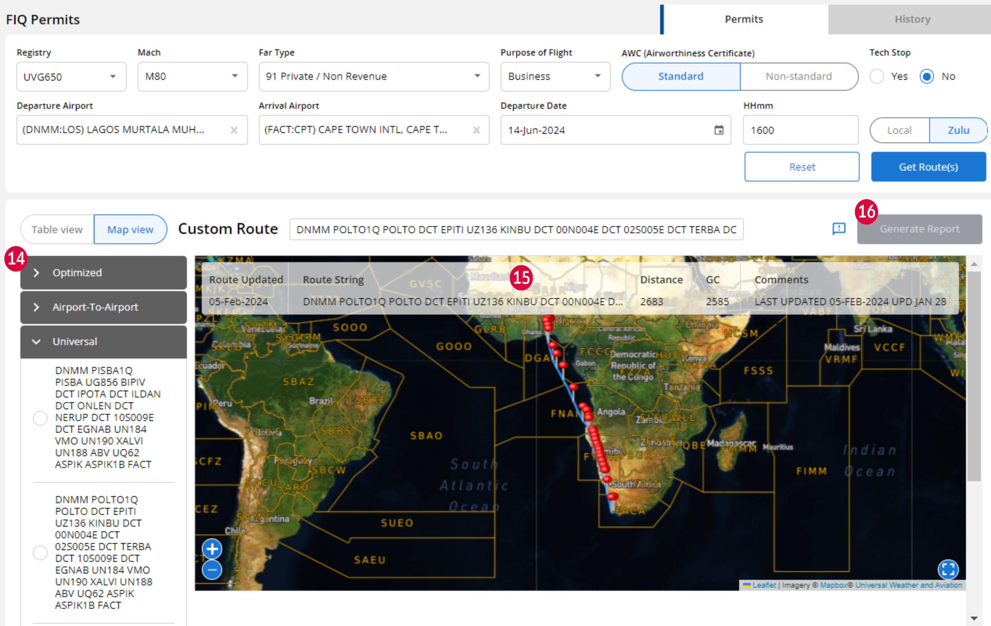Switch to Table view
Screen dimensions: 991x626
pyautogui.click(x=57, y=229)
